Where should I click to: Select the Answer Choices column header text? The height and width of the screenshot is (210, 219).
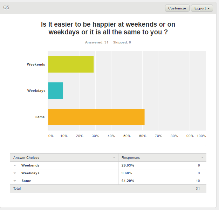(x=26, y=158)
